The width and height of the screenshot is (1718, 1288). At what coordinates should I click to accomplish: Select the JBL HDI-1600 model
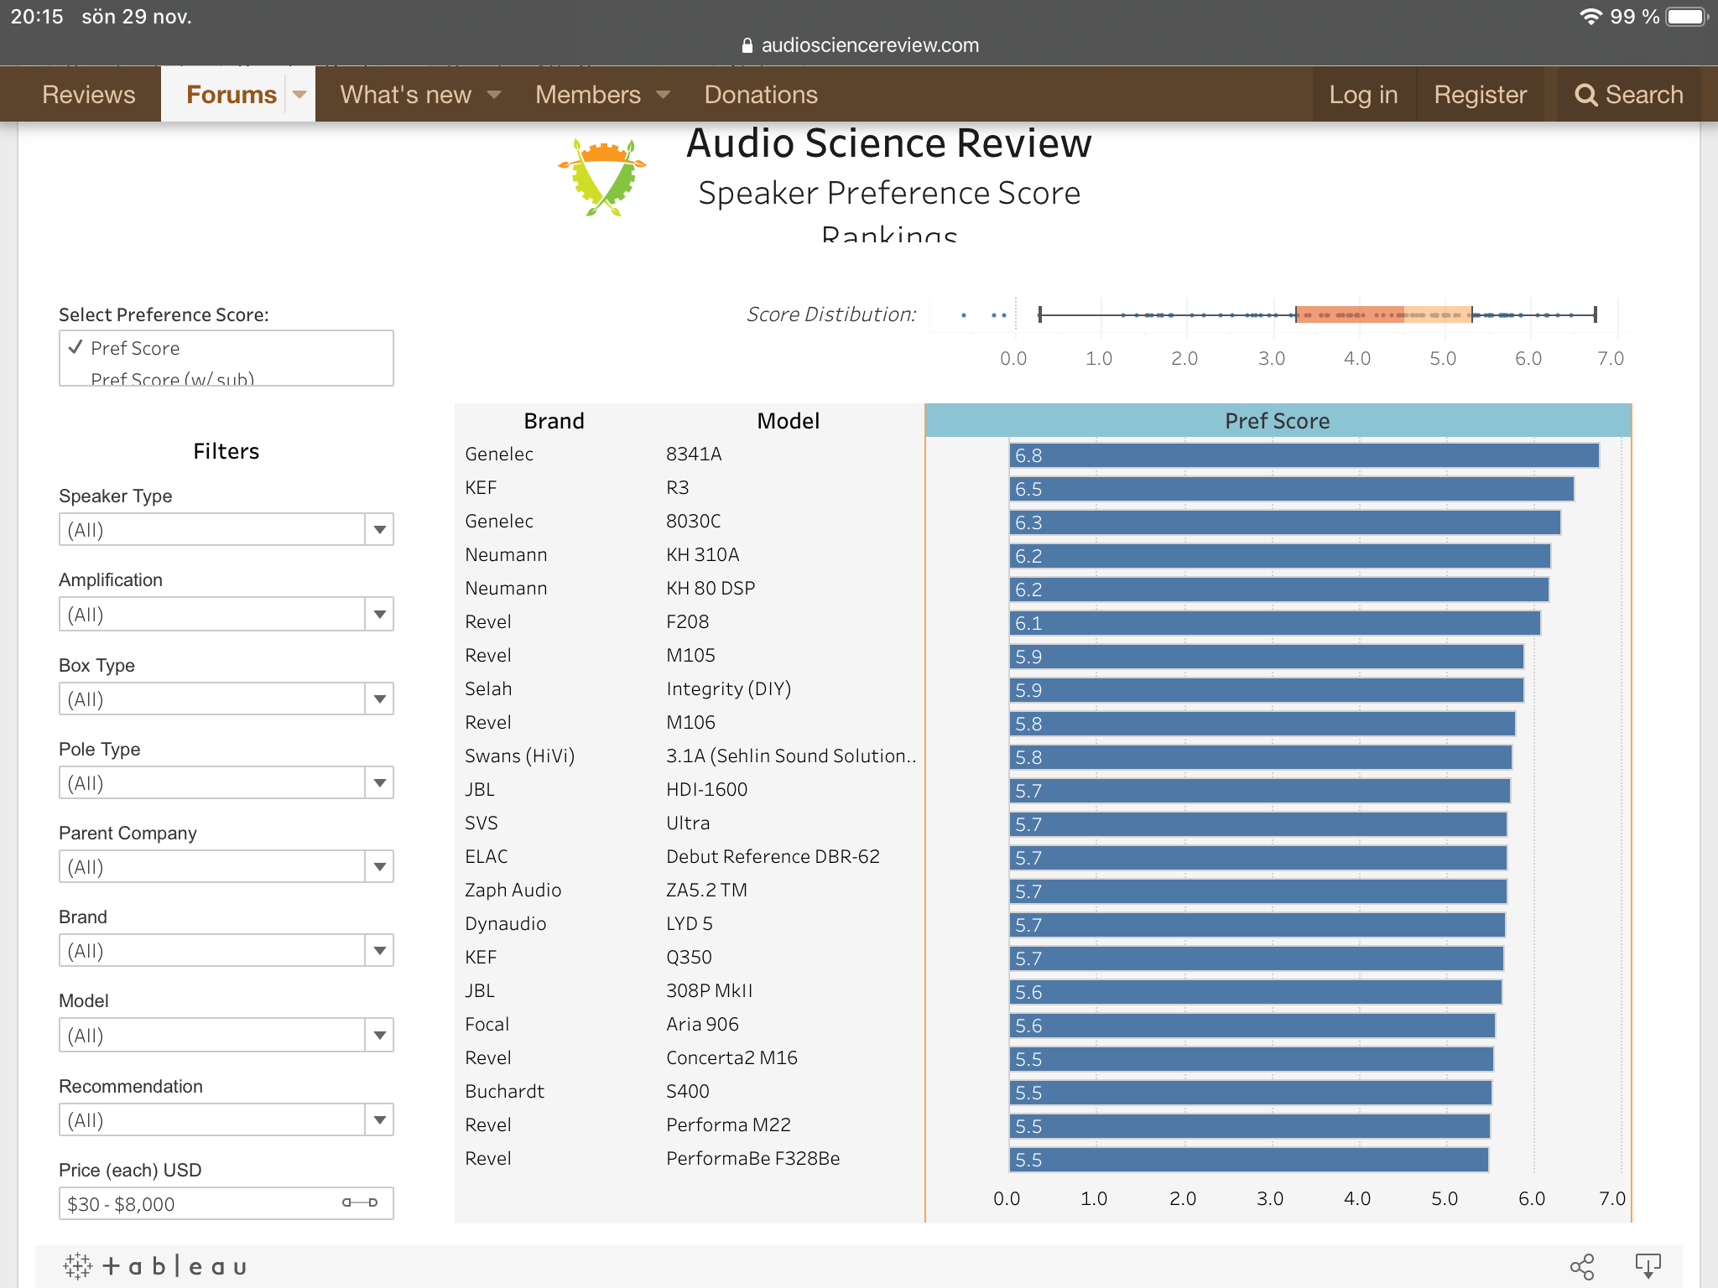pos(706,790)
